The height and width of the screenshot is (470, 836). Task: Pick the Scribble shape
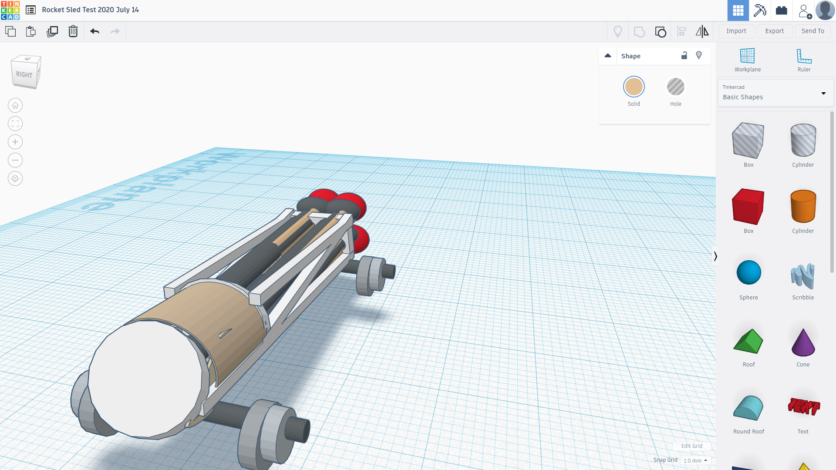coord(802,276)
